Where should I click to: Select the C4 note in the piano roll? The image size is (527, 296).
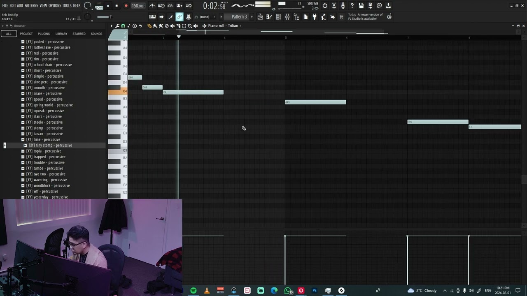pos(193,92)
